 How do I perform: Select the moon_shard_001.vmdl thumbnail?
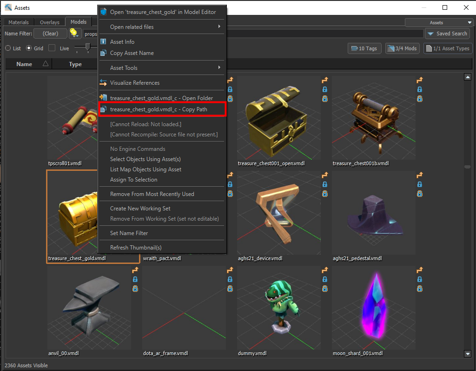[x=374, y=308]
